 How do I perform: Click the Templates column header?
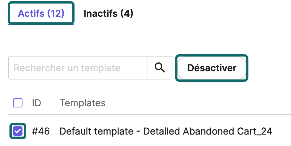point(83,103)
